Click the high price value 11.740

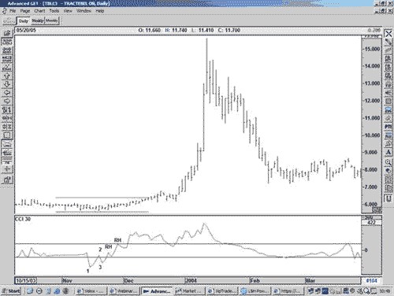click(180, 30)
